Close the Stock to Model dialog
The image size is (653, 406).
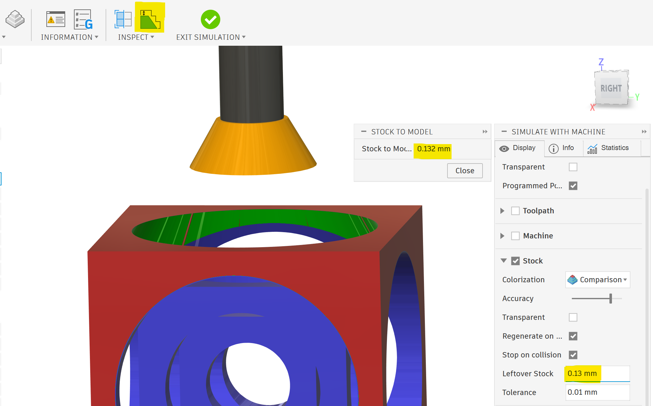465,171
